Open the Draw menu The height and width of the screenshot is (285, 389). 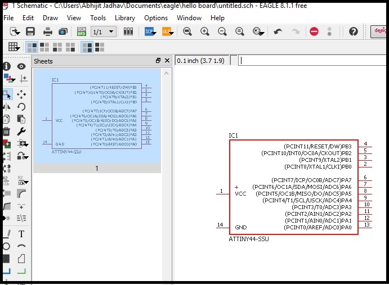pos(50,18)
